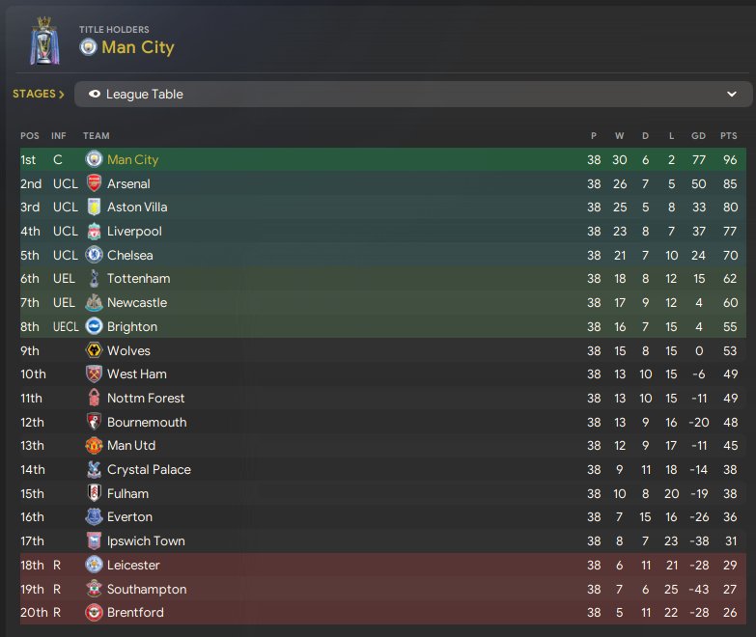The image size is (756, 637).
Task: Click the Chelsea club badge
Action: click(x=94, y=255)
